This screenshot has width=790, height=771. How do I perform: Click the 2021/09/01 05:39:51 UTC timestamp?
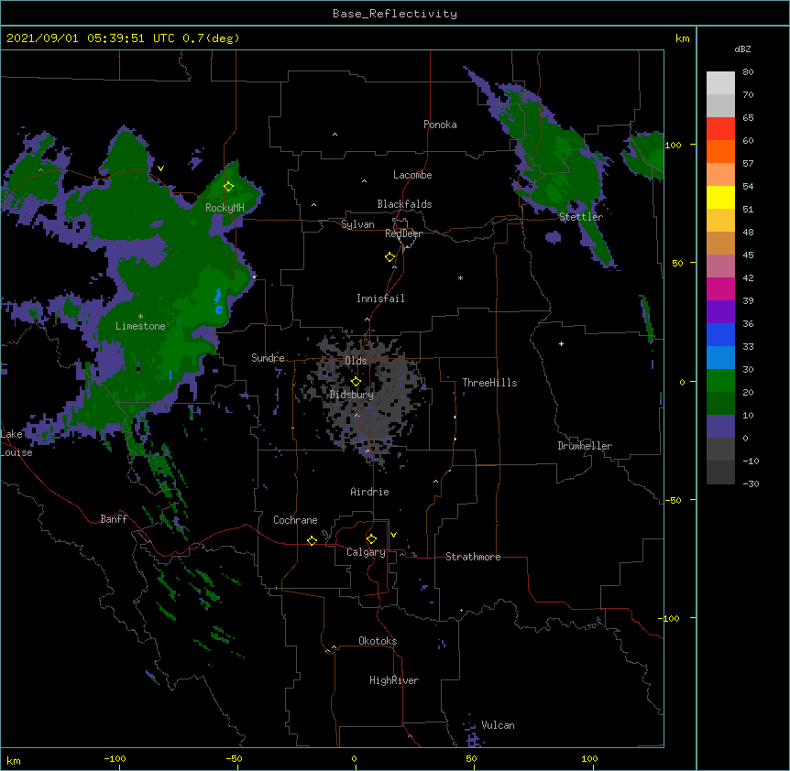click(91, 38)
